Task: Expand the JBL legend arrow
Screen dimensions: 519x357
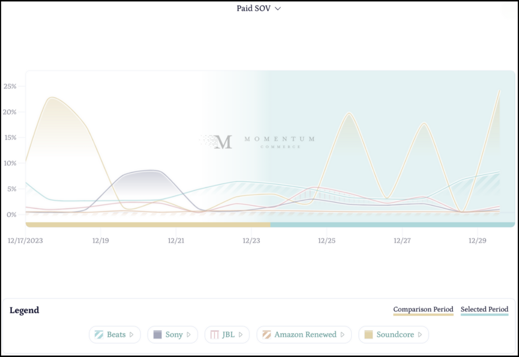Action: pos(241,335)
